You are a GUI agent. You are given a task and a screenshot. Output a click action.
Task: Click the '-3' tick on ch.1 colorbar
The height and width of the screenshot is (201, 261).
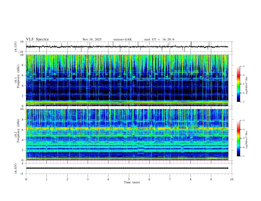(243, 66)
